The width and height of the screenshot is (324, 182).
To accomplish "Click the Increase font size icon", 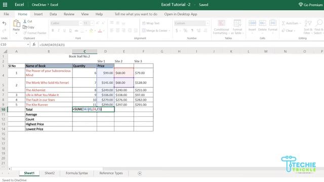I will point(97,23).
